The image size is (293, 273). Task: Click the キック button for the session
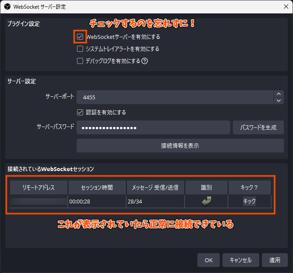[249, 201]
